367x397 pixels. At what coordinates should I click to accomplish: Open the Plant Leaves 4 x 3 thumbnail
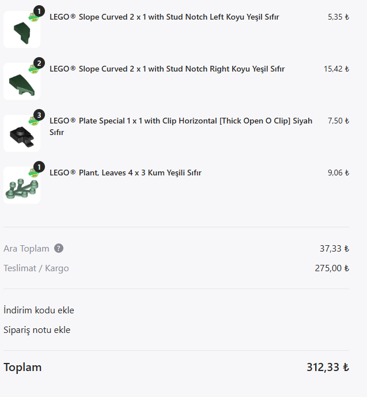(x=22, y=185)
